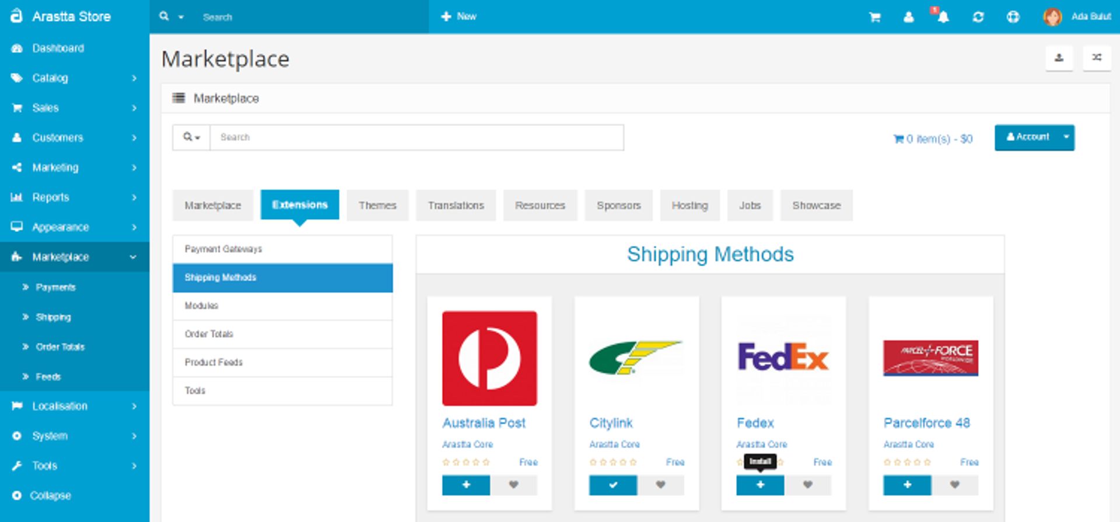1120x522 pixels.
Task: Add Australia Post to favorites heart
Action: point(513,485)
